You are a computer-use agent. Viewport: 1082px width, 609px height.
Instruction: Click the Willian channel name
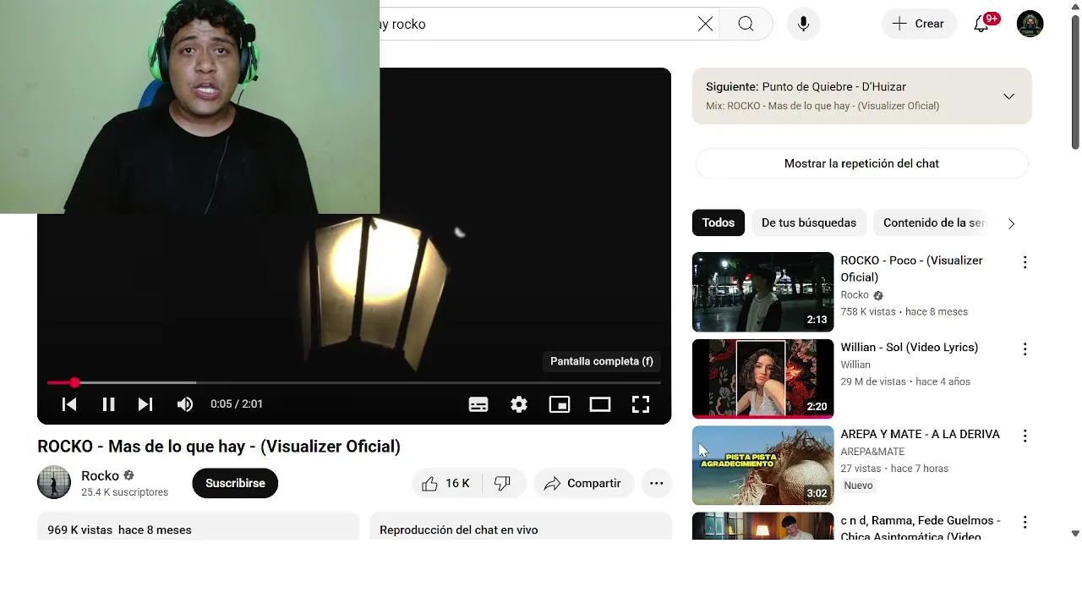[x=855, y=365]
